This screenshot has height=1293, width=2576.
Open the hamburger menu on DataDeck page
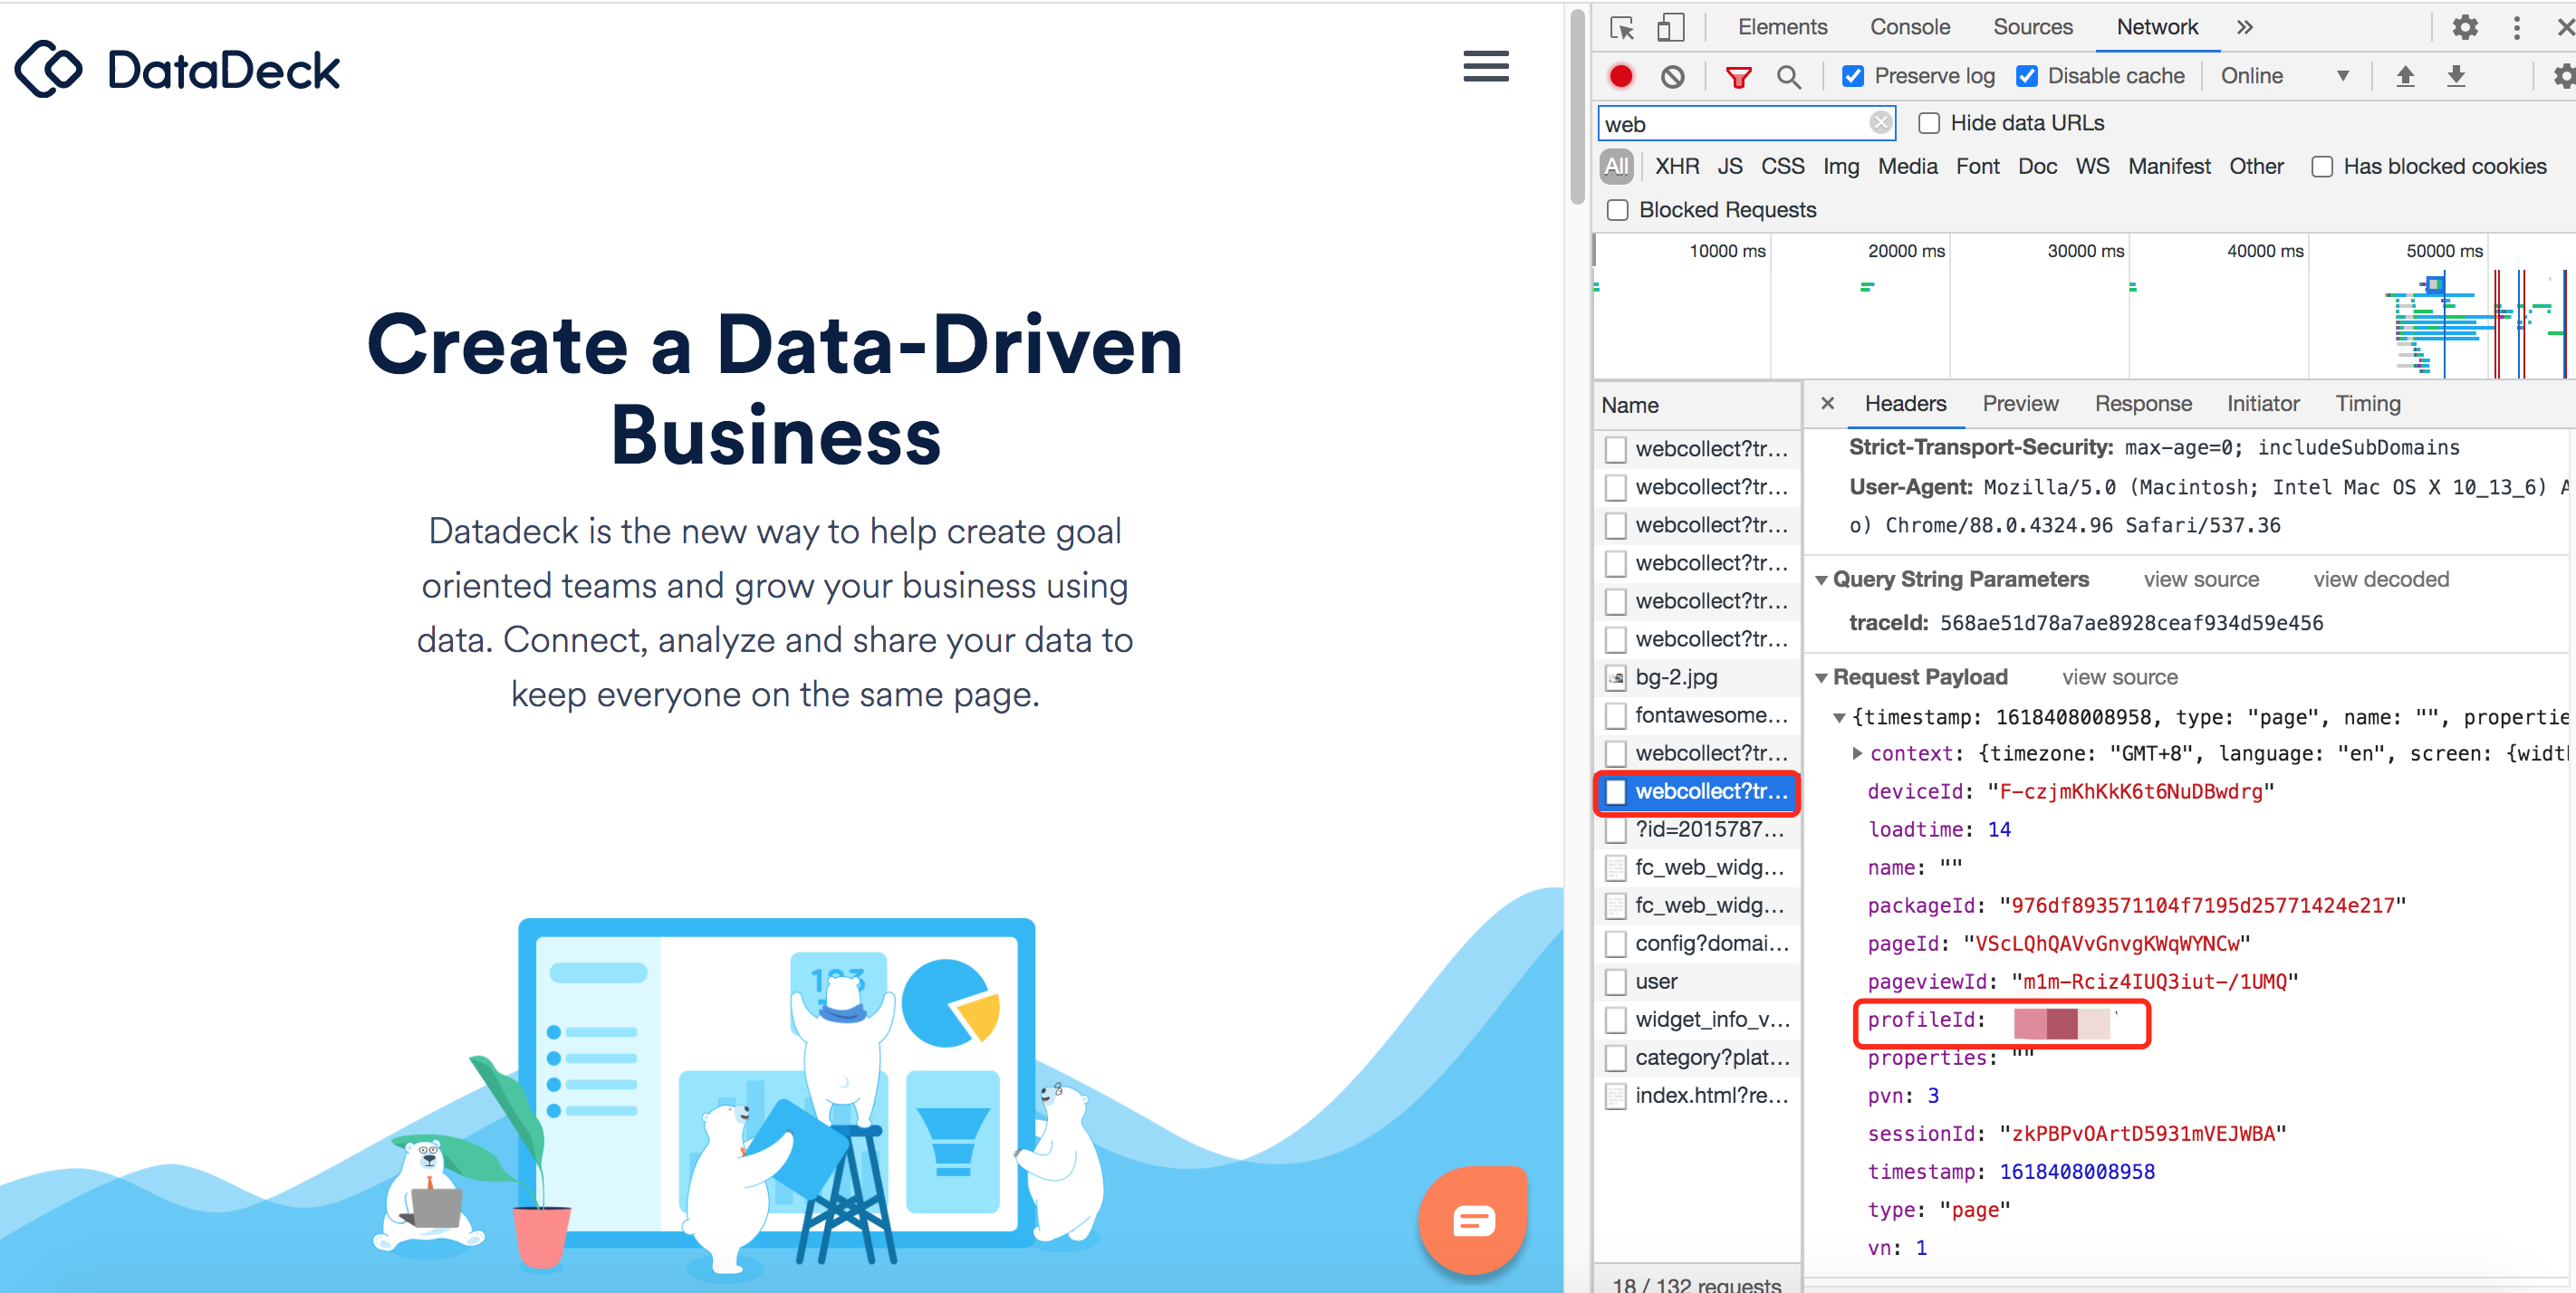(1485, 67)
